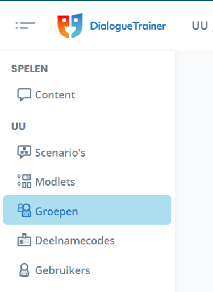Collapse the sidebar with the menu icon
Image resolution: width=213 pixels, height=292 pixels.
pyautogui.click(x=25, y=26)
